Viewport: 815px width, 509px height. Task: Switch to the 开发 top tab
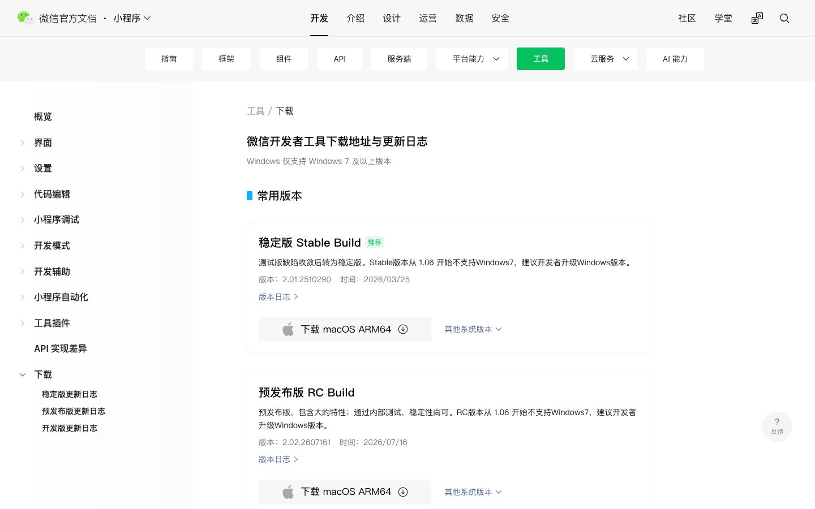(x=319, y=18)
